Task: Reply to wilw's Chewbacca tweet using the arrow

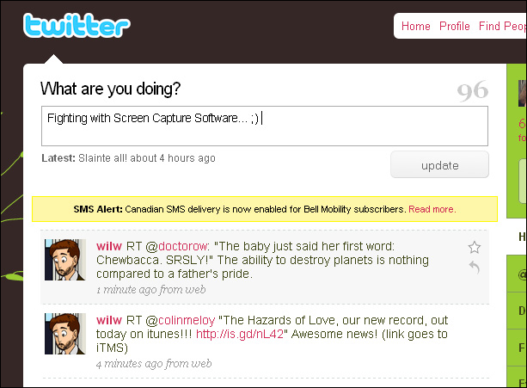Action: (475, 268)
